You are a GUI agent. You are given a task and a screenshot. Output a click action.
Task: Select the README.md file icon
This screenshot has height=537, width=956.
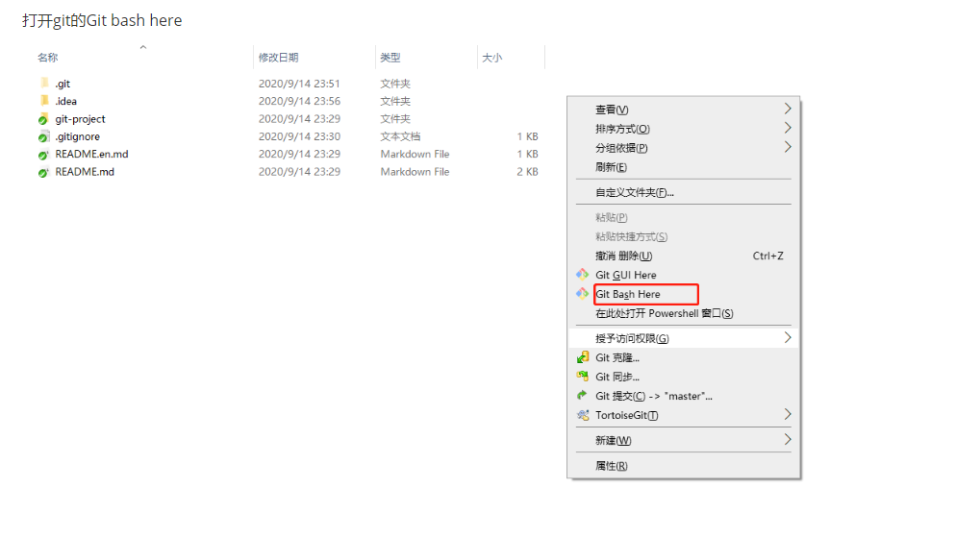pos(43,172)
